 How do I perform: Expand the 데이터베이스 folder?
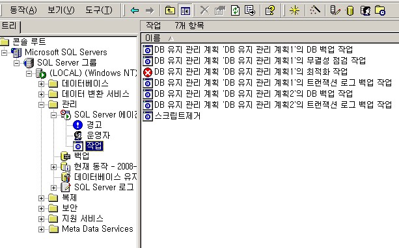point(41,84)
